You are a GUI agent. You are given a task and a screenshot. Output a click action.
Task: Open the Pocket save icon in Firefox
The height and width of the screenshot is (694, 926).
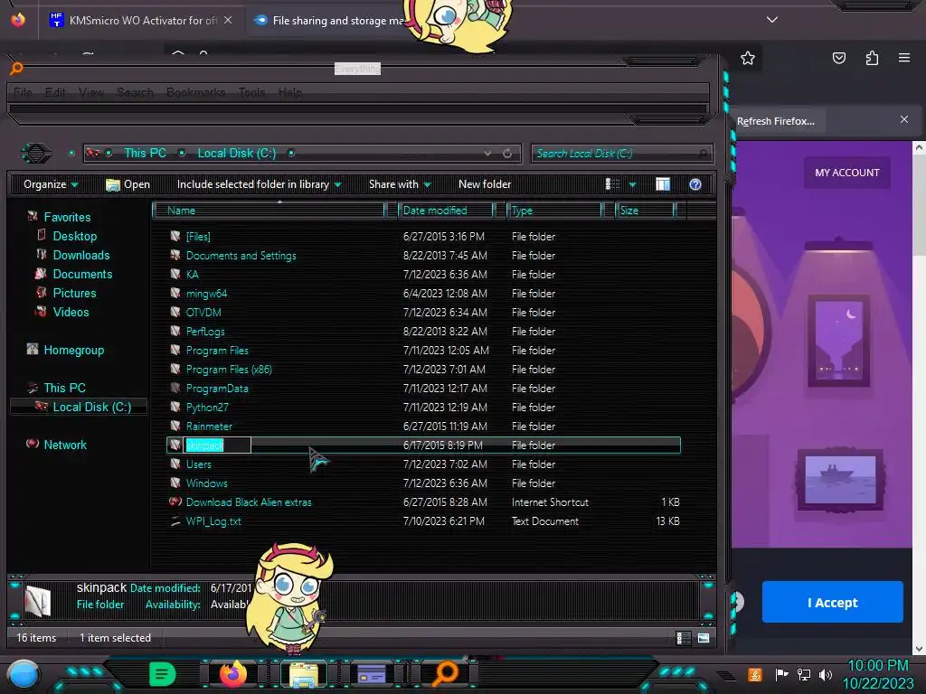[x=838, y=58]
